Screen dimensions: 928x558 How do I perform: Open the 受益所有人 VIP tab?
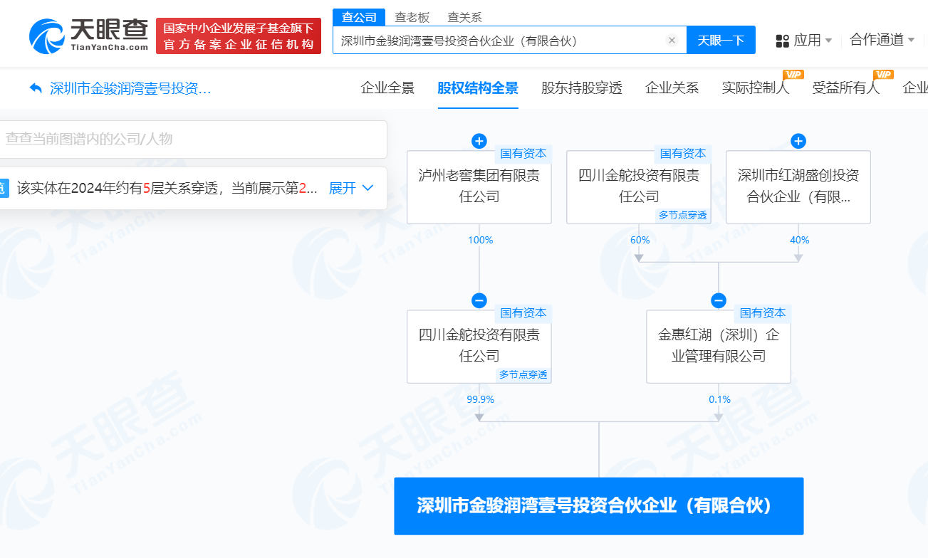[x=845, y=88]
